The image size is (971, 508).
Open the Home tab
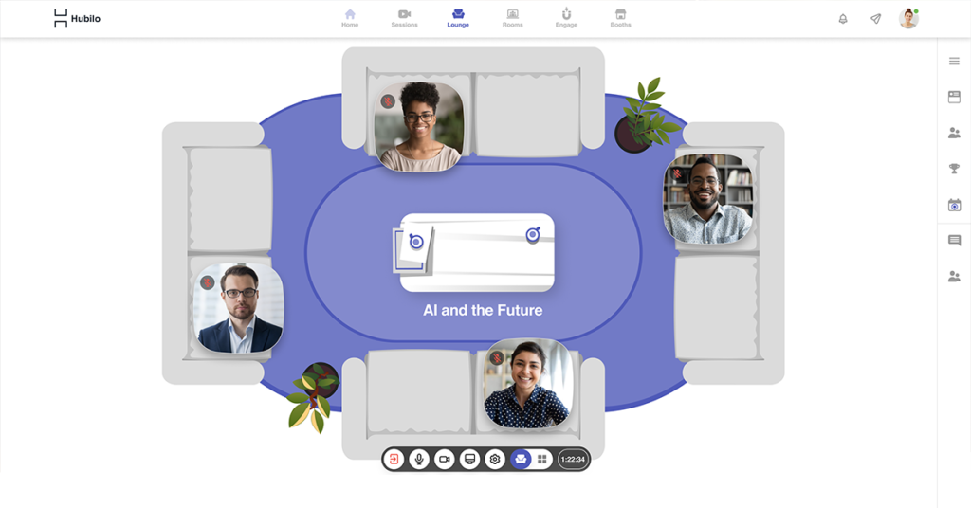(350, 19)
